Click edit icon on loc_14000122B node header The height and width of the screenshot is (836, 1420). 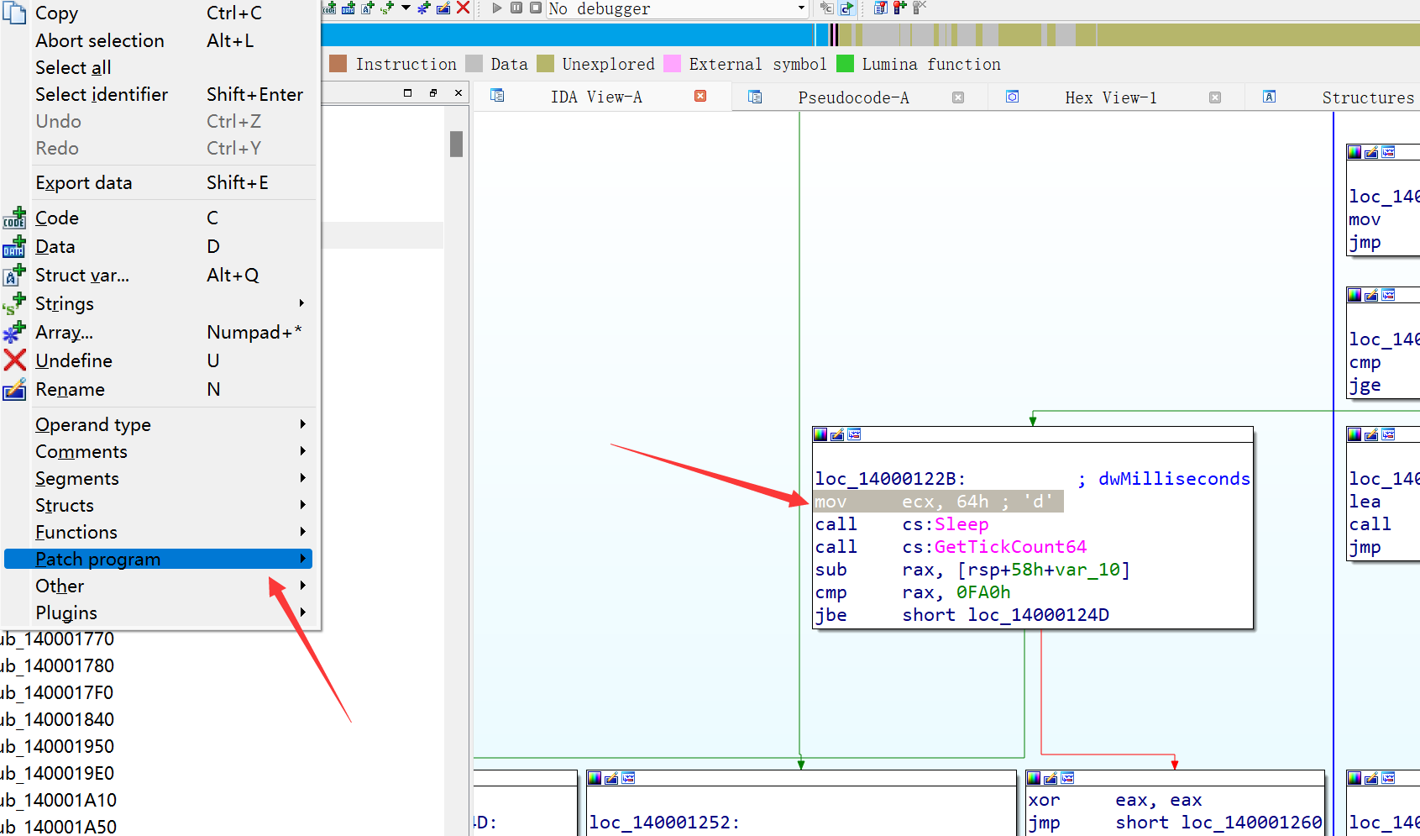pyautogui.click(x=837, y=434)
